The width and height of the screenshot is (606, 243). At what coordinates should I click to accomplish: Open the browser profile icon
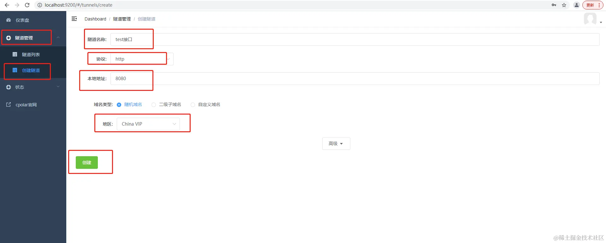pyautogui.click(x=577, y=5)
